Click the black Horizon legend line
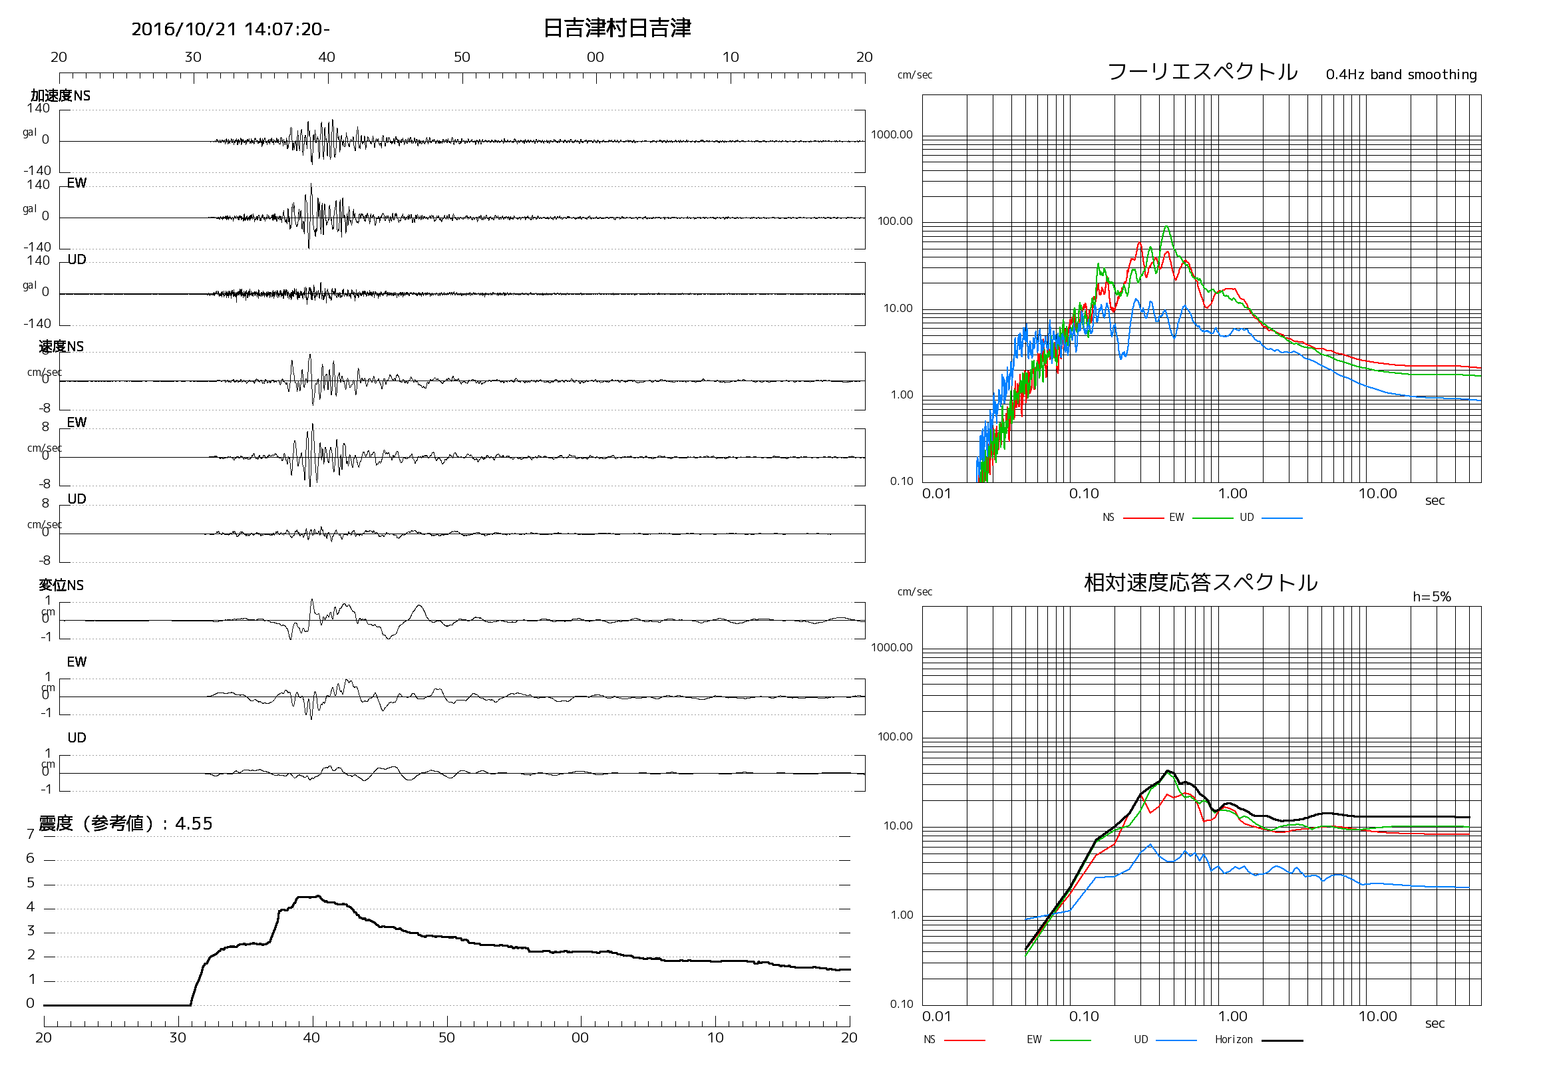This screenshot has width=1541, height=1089. click(x=1282, y=1040)
